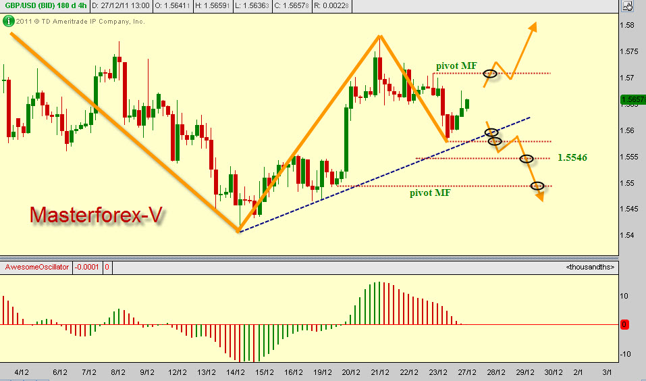Click the 1.575 price axis label
This screenshot has height=381, width=646.
628,51
